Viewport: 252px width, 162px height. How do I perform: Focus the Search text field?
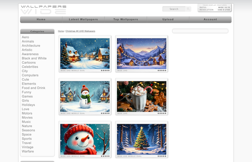point(174,9)
